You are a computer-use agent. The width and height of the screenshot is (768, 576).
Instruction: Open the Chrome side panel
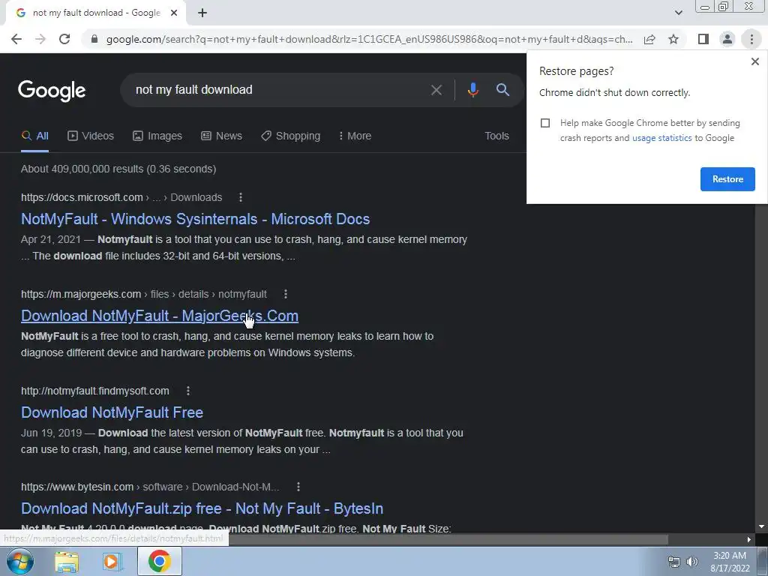point(703,39)
